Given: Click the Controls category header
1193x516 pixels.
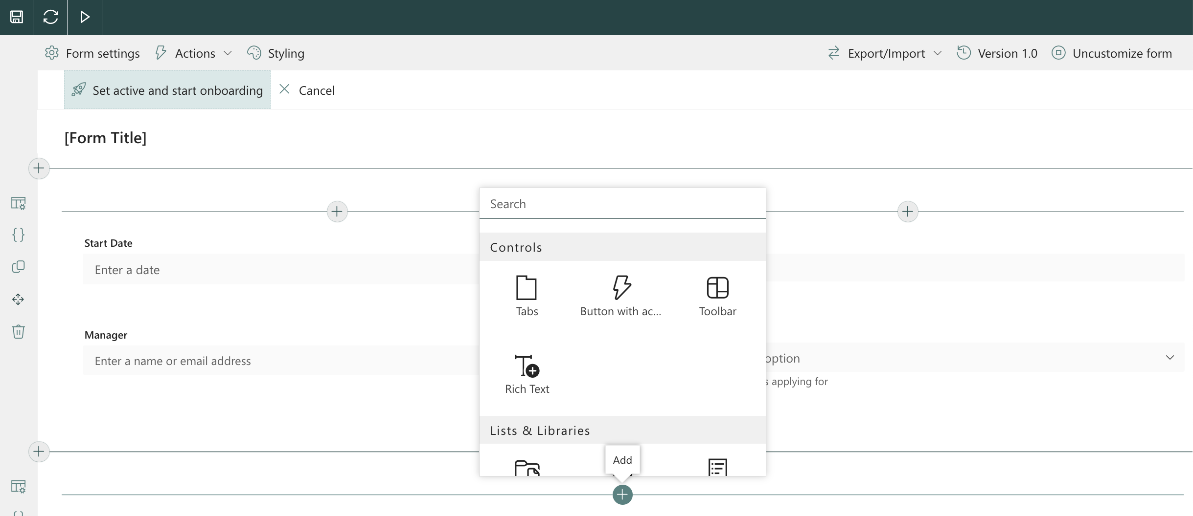Looking at the screenshot, I should pyautogui.click(x=622, y=247).
